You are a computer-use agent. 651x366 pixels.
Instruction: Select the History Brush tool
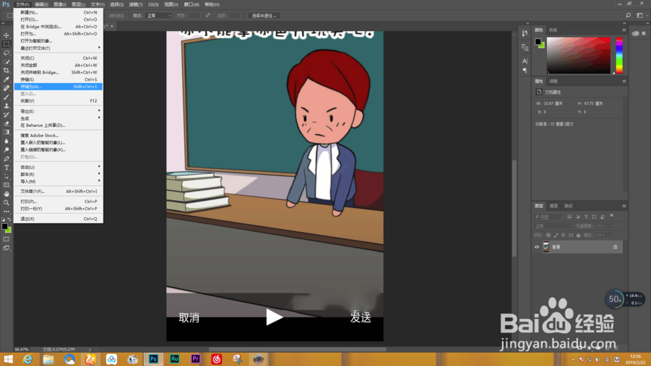click(x=7, y=114)
